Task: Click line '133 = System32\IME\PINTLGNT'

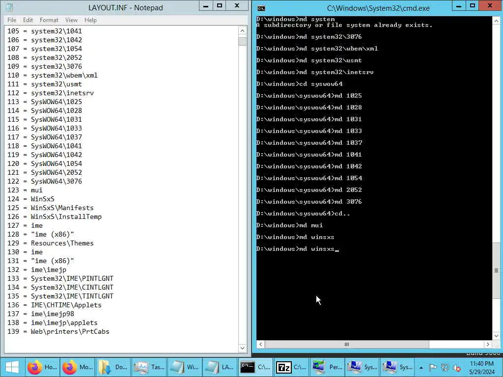Action: pyautogui.click(x=60, y=279)
